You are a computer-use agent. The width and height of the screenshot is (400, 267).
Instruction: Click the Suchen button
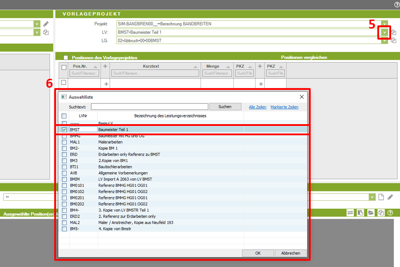pyautogui.click(x=225, y=106)
